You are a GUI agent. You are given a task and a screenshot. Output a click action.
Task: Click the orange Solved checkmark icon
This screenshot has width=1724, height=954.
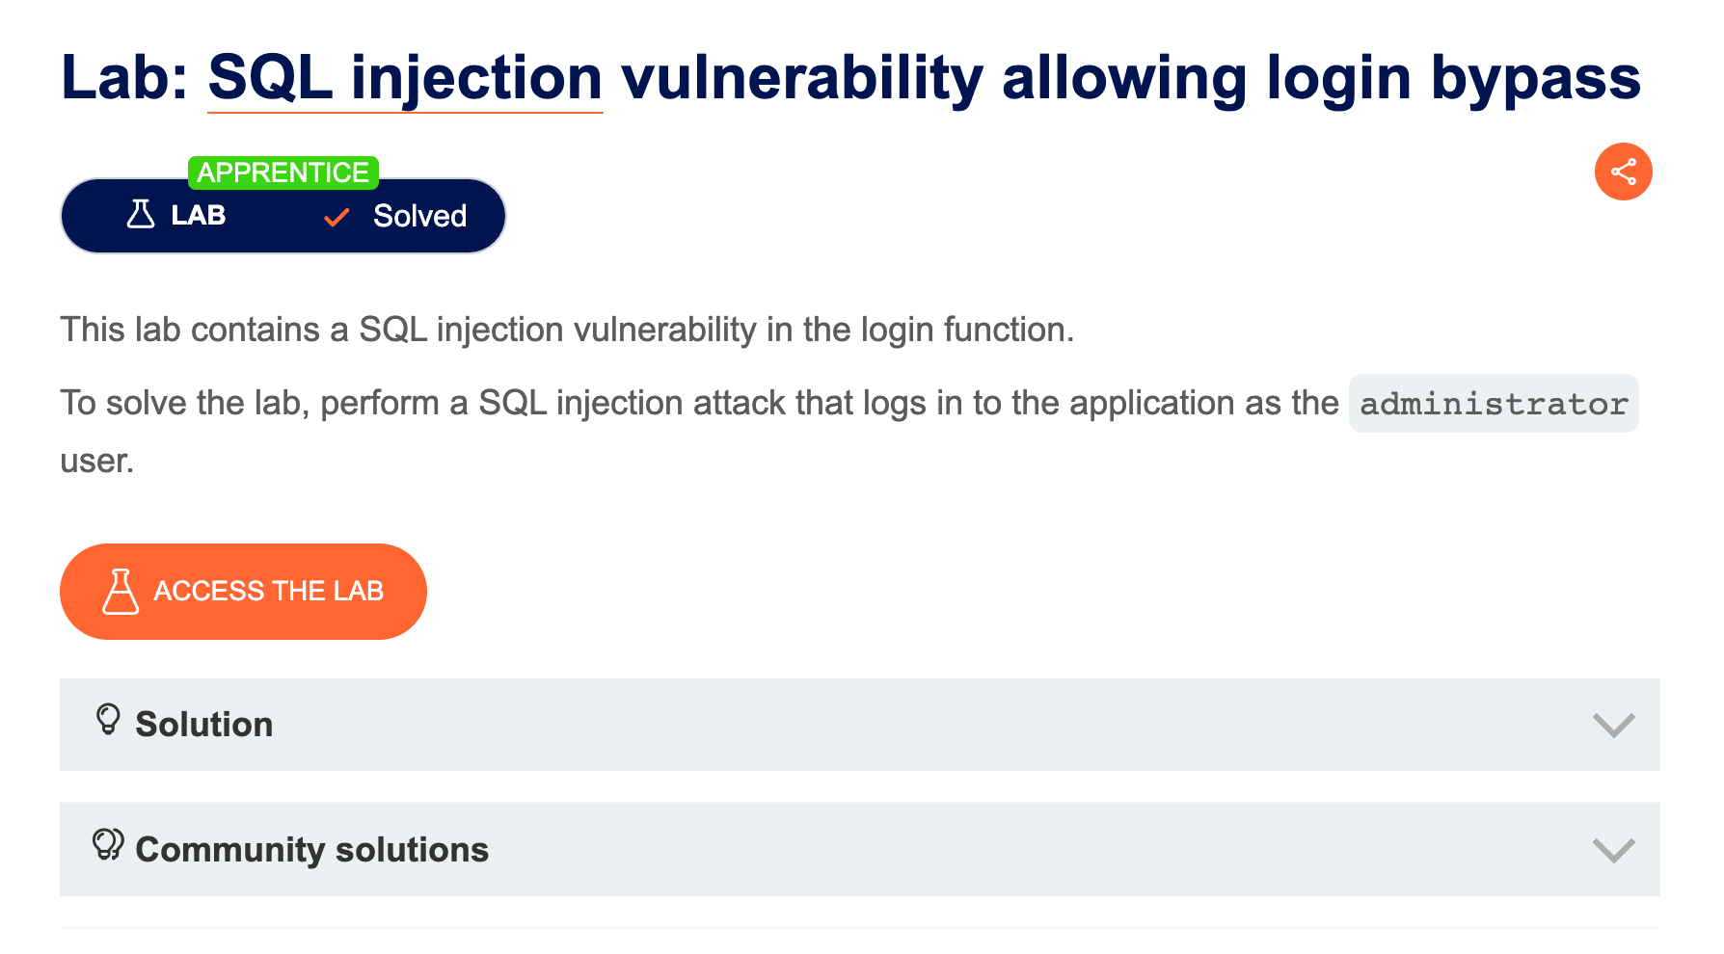337,217
